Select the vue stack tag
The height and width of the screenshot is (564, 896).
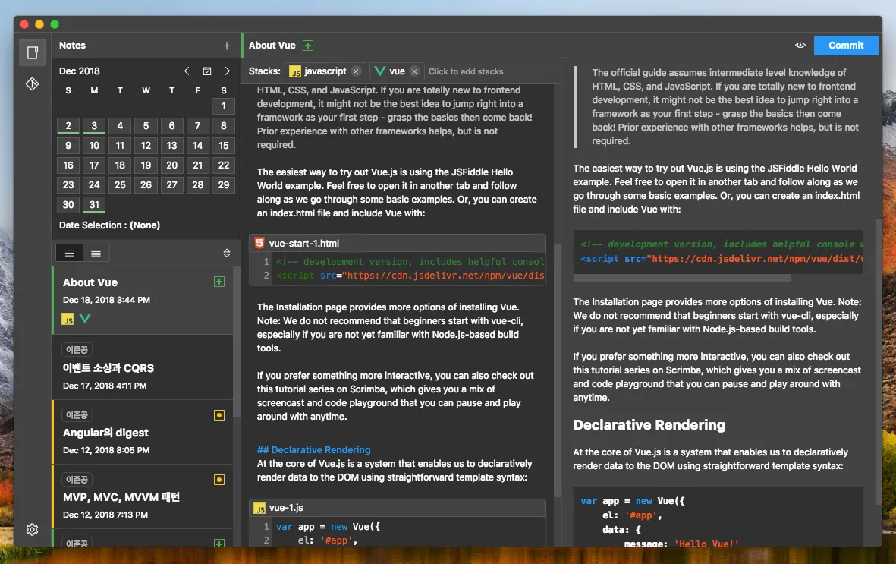point(396,71)
